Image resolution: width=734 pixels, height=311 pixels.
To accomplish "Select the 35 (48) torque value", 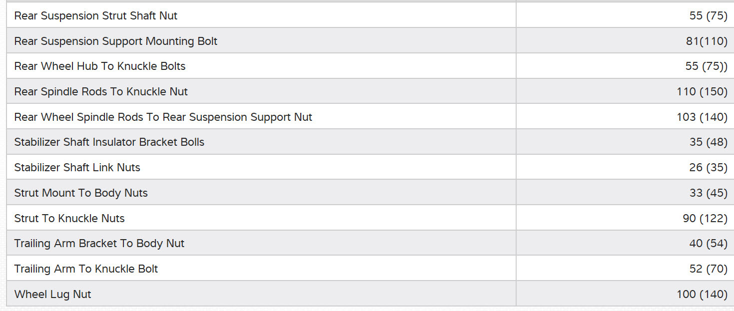I will click(x=708, y=142).
